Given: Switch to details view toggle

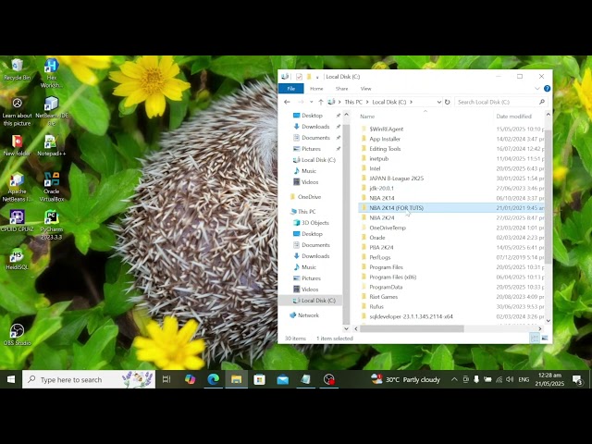Looking at the screenshot, I should point(535,339).
